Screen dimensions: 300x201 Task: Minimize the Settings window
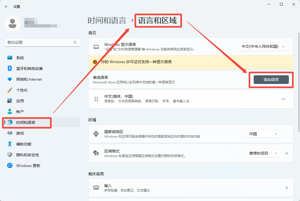(x=269, y=4)
